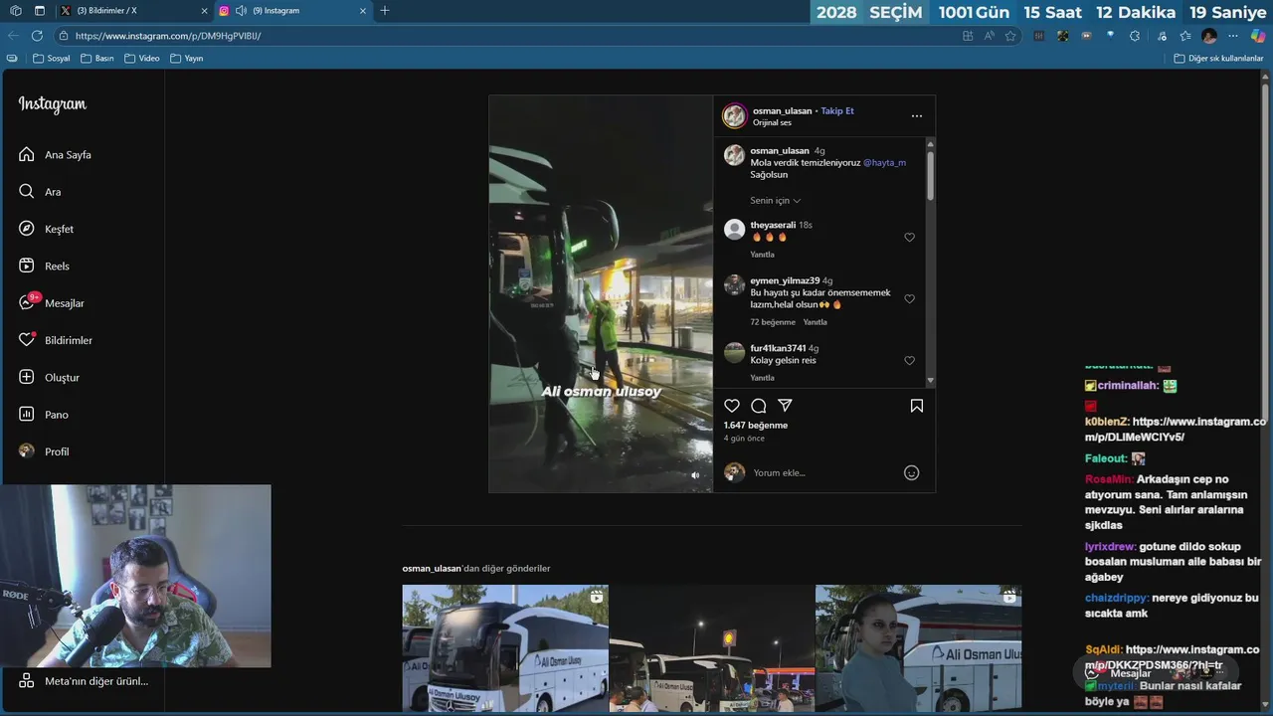Open the Sosyal bookmarks folder

tap(52, 59)
